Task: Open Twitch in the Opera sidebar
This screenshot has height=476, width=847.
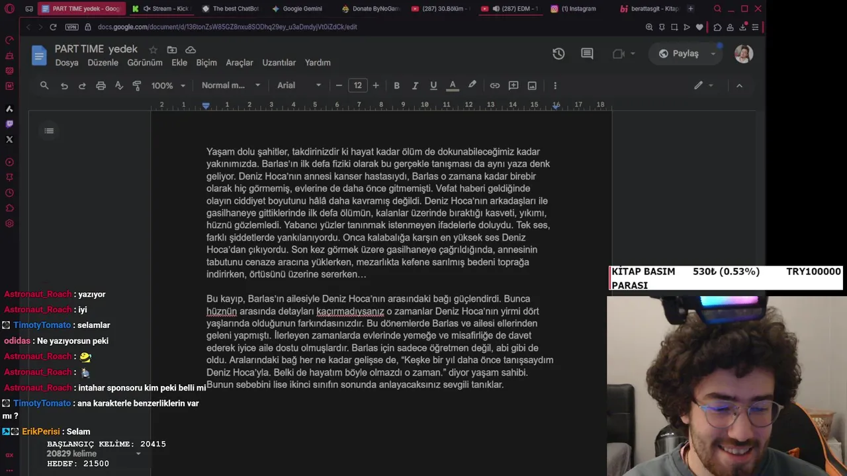Action: click(x=9, y=124)
